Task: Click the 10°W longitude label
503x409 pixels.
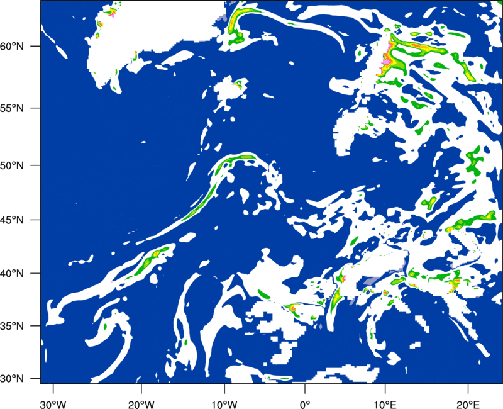Action: [224, 404]
